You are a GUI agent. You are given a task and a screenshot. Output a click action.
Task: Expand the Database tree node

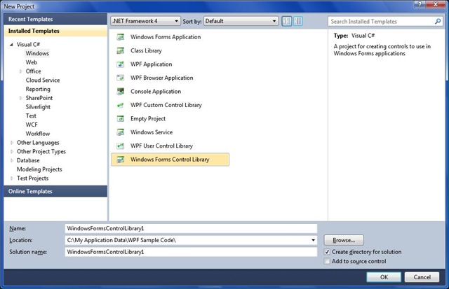(12, 160)
